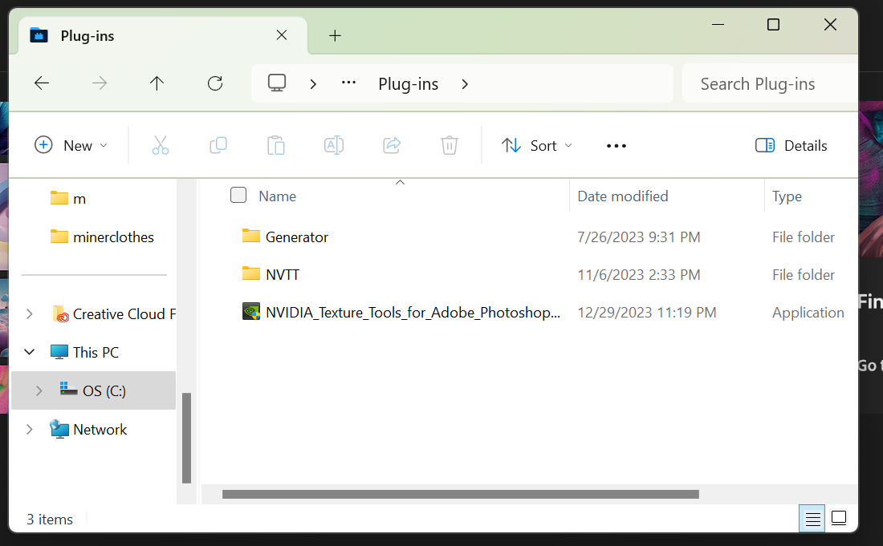Viewport: 883px width, 546px height.
Task: Expand the New menu
Action: tap(71, 145)
